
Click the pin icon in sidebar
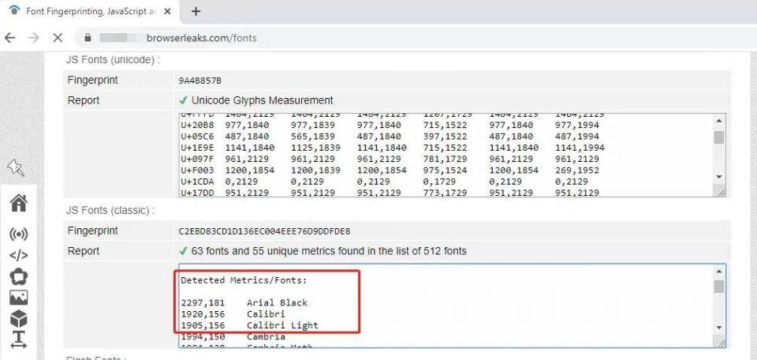tap(16, 167)
